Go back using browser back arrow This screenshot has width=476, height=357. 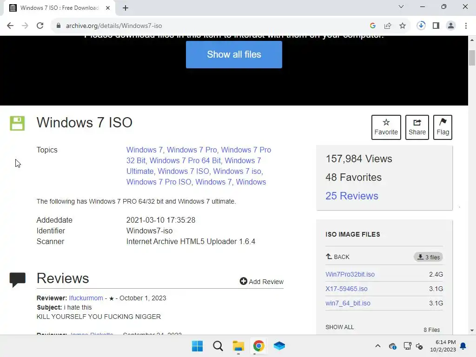[x=10, y=26]
